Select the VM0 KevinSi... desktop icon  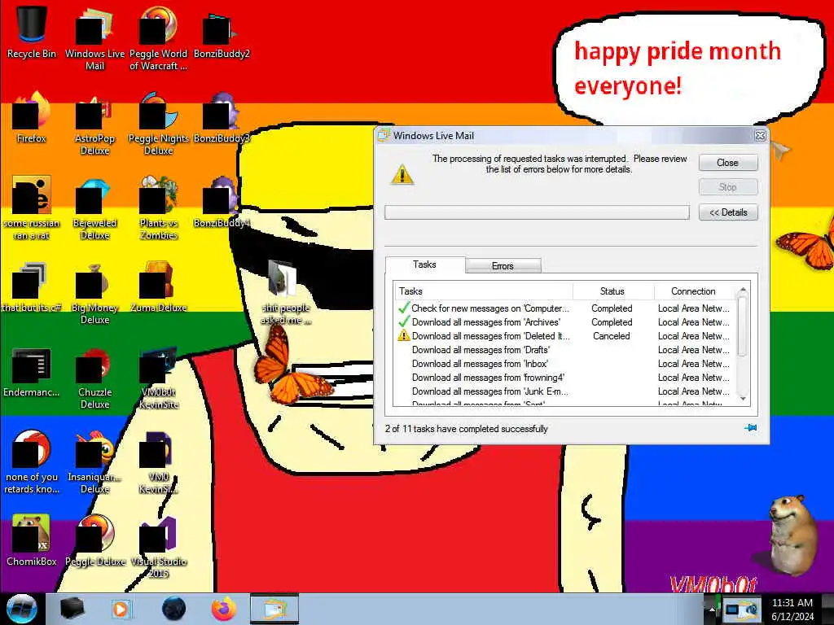(159, 461)
